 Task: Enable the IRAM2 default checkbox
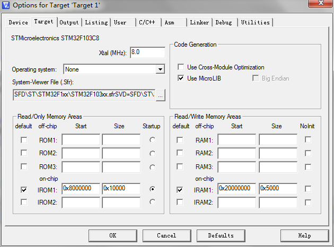180,202
